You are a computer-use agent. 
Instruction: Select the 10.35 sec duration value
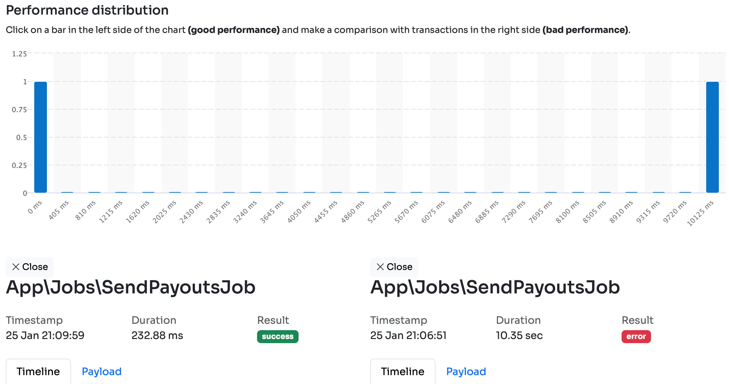[x=519, y=335]
